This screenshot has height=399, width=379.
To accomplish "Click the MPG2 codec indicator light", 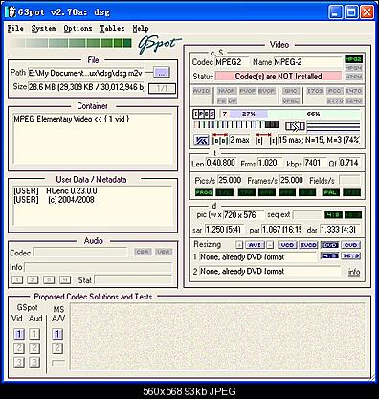I will (353, 59).
